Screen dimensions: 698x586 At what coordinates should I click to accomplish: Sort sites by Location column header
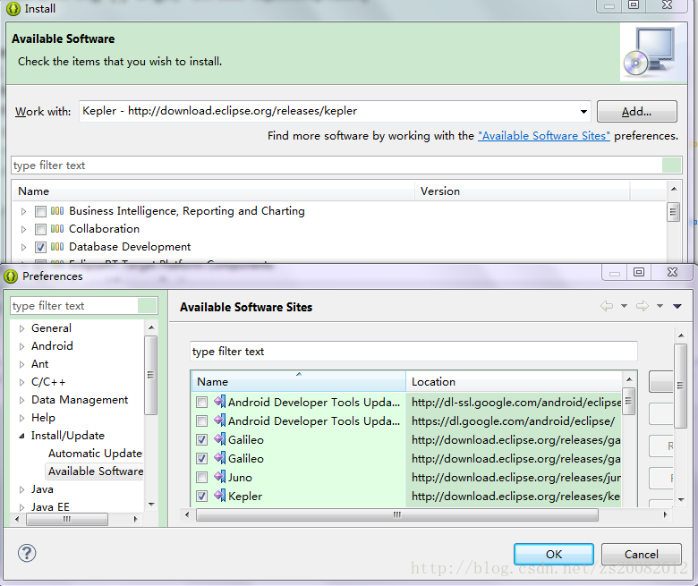click(515, 381)
